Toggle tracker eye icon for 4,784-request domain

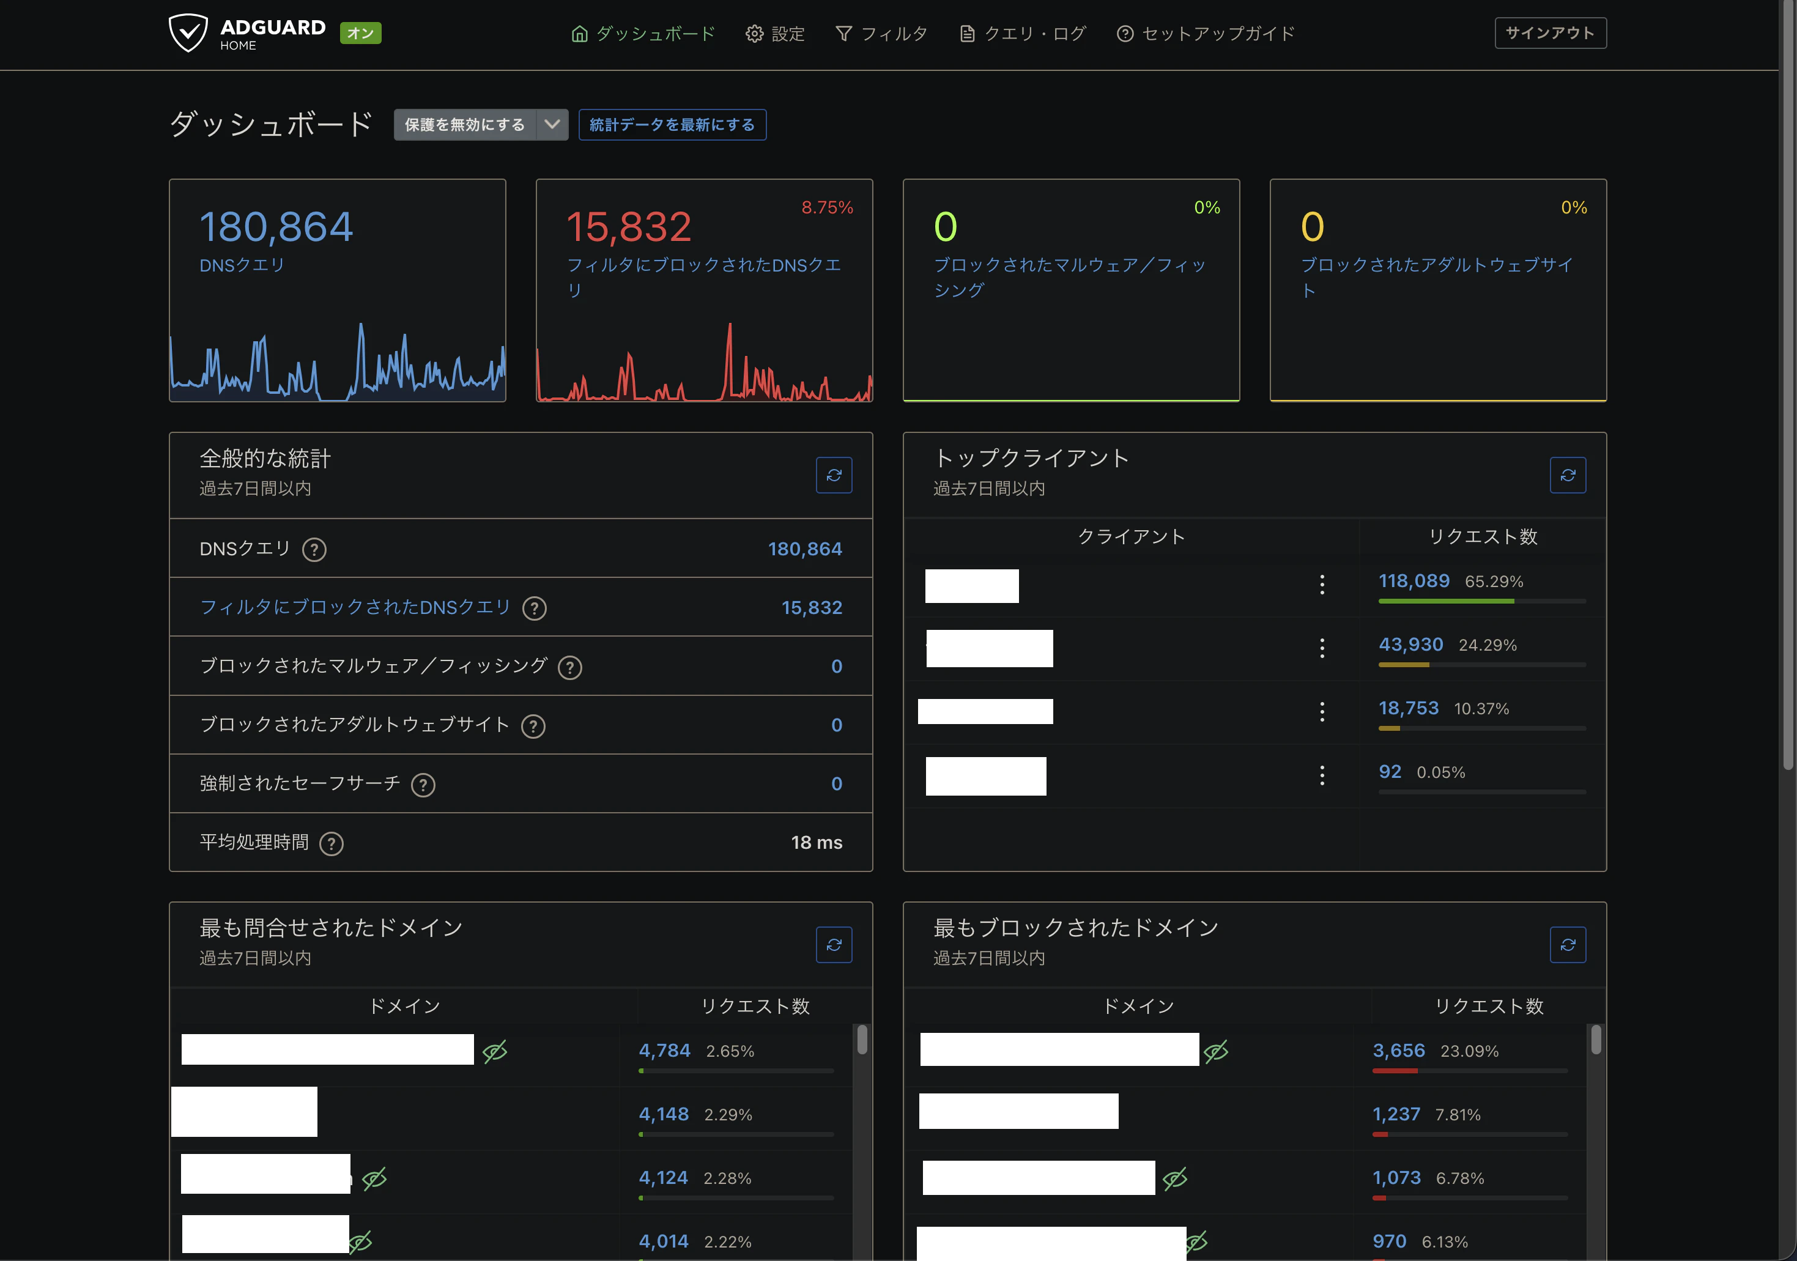[495, 1051]
